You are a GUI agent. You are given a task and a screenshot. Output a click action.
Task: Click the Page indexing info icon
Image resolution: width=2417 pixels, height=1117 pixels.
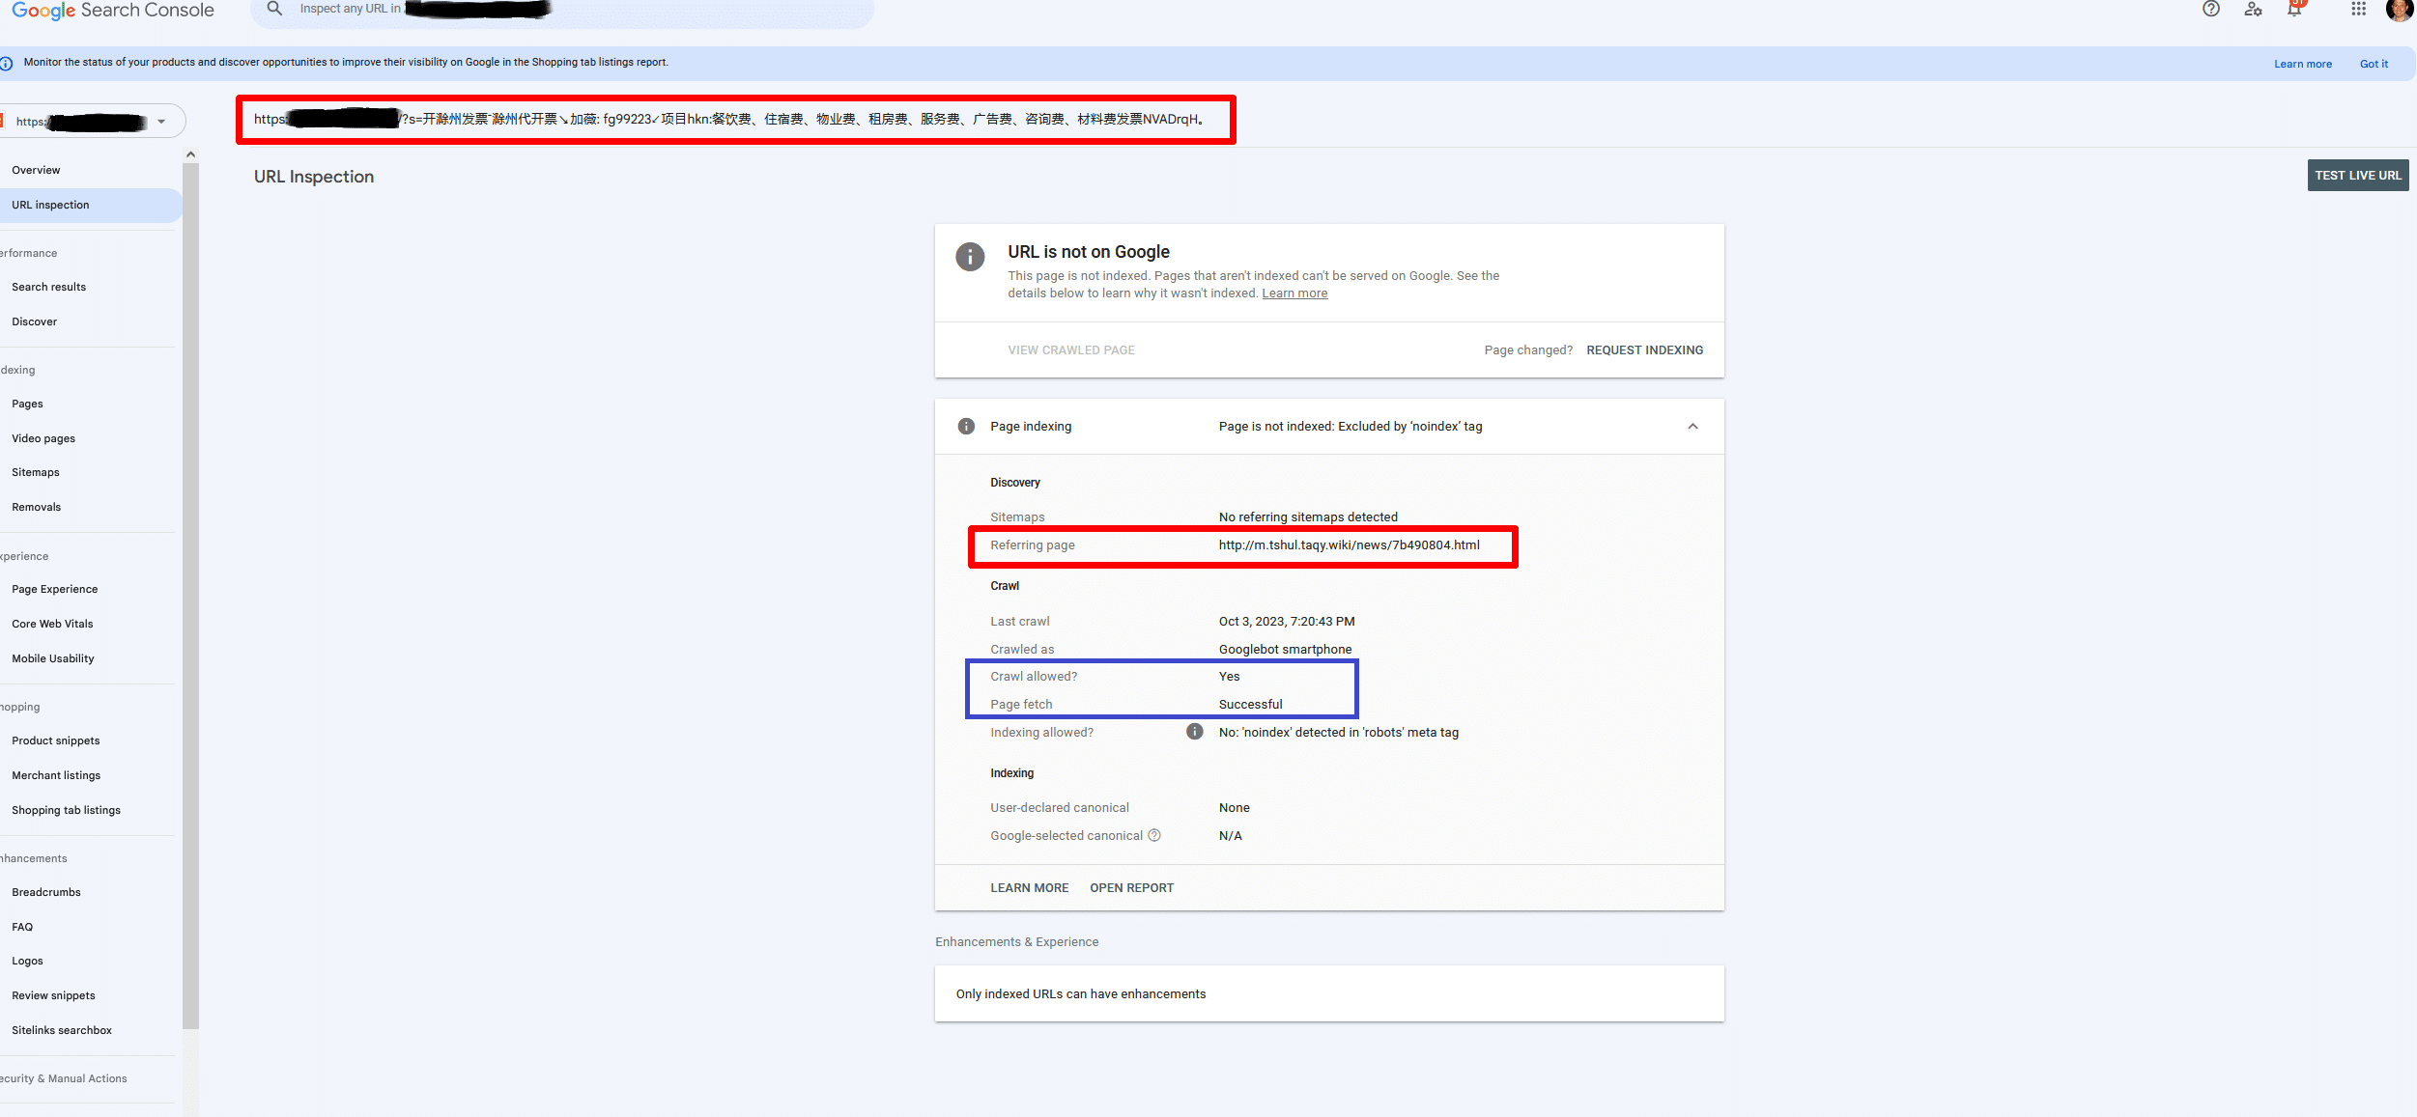point(966,427)
